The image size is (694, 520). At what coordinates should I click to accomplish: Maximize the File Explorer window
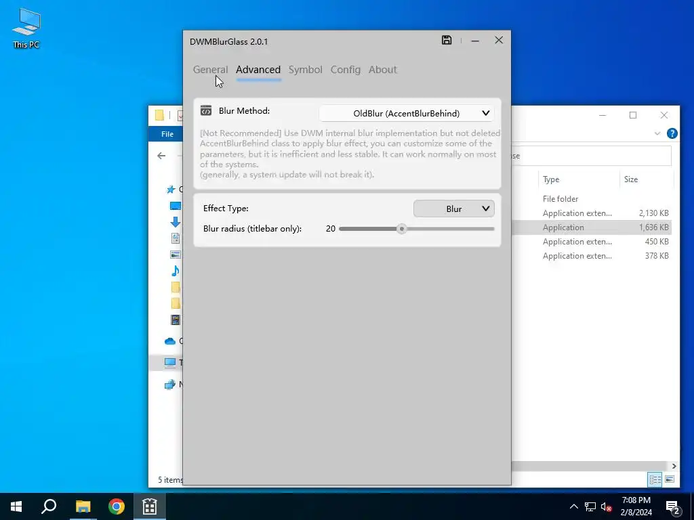point(633,115)
